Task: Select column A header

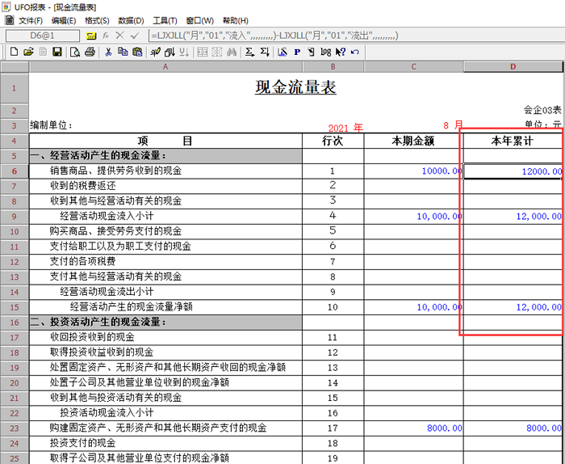Action: tap(165, 67)
